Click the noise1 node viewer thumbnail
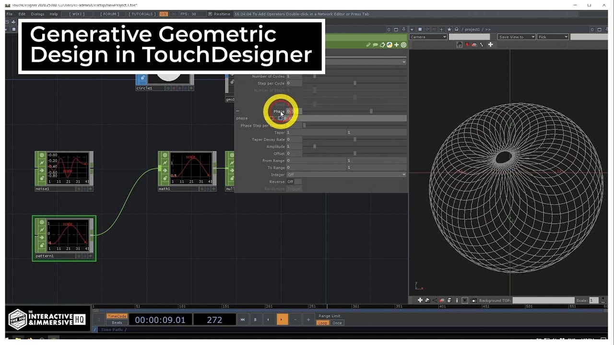The height and width of the screenshot is (345, 614). coord(68,168)
